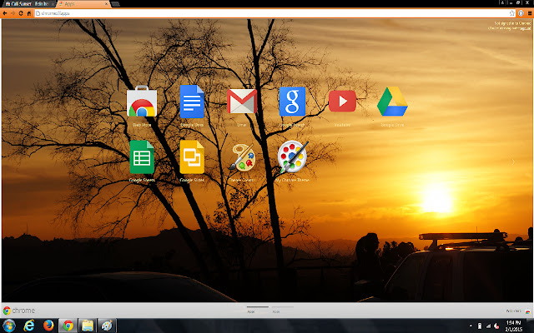Click the Chrome logo in bottom bar
The image size is (534, 333).
coord(18,311)
